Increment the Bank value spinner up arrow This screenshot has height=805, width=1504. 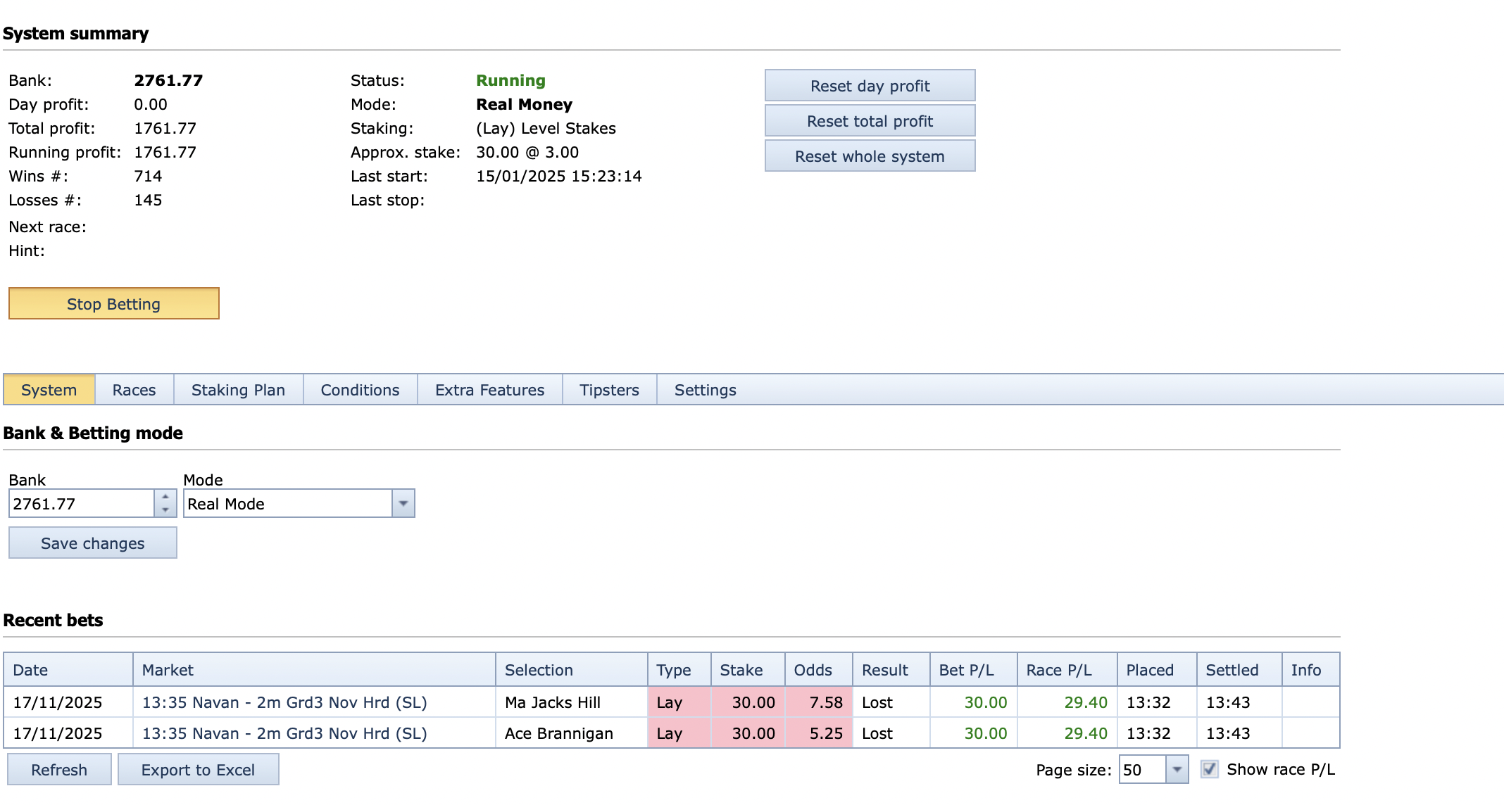pyautogui.click(x=165, y=497)
